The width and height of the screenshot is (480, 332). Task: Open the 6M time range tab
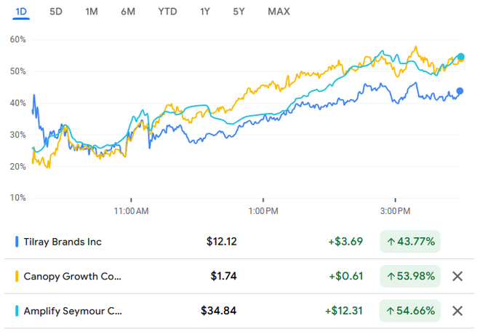(127, 12)
